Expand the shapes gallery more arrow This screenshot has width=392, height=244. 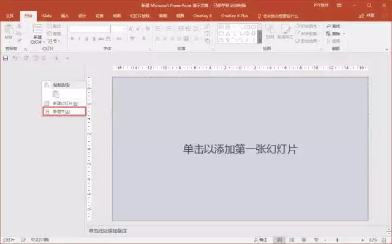click(x=260, y=40)
